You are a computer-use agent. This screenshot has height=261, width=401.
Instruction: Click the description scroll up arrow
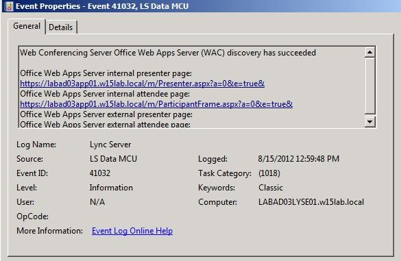(369, 52)
